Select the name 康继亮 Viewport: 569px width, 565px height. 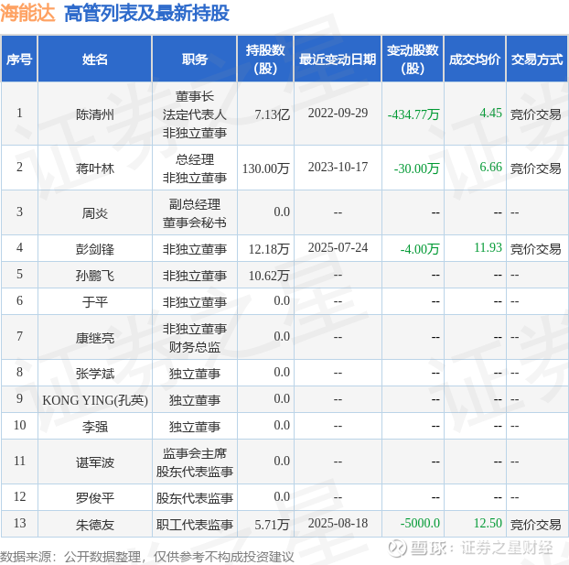point(95,338)
